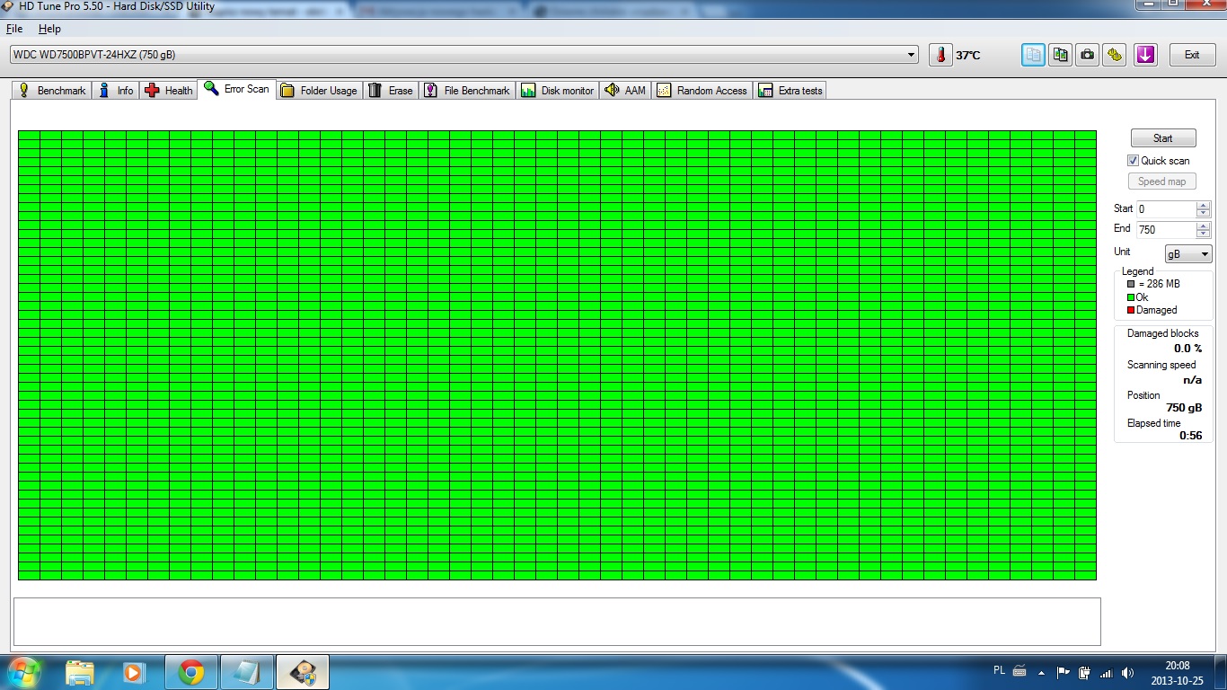Open Action Center flag icon
Viewport: 1227px width, 690px height.
[x=1064, y=672]
